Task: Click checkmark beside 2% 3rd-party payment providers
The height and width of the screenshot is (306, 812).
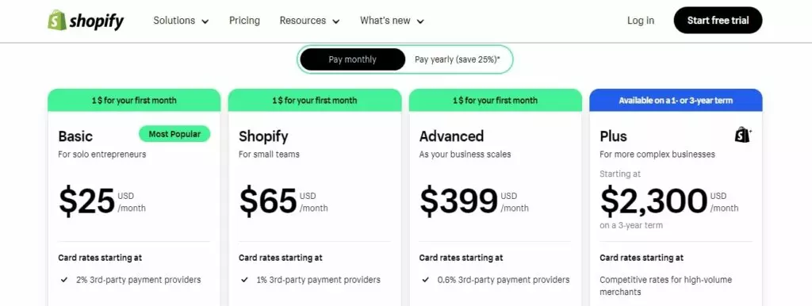Action: pyautogui.click(x=64, y=280)
